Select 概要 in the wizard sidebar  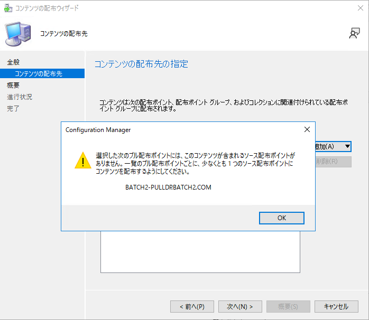13,86
